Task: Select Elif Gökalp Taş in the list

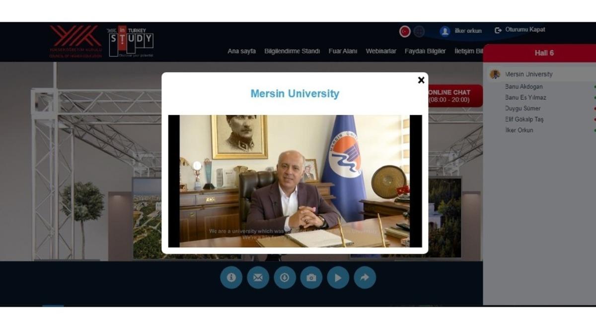Action: [x=524, y=120]
